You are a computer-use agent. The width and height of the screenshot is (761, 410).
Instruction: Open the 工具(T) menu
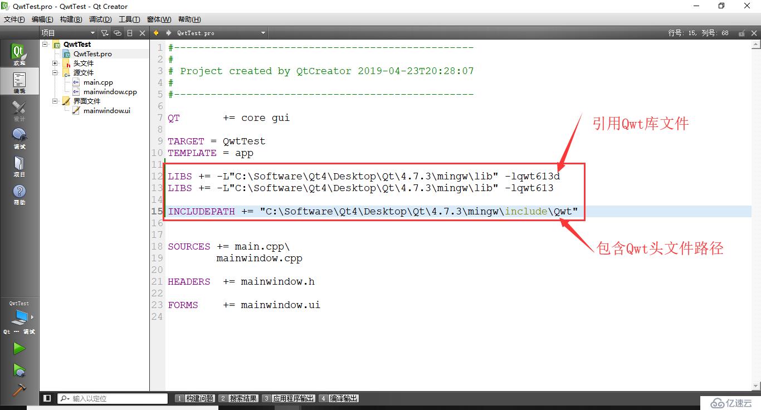click(x=129, y=19)
